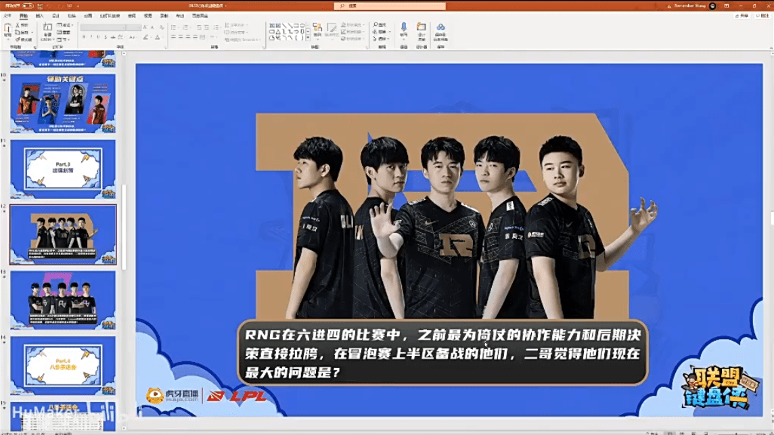Click the Select cursor button
774x435 pixels.
(381, 39)
